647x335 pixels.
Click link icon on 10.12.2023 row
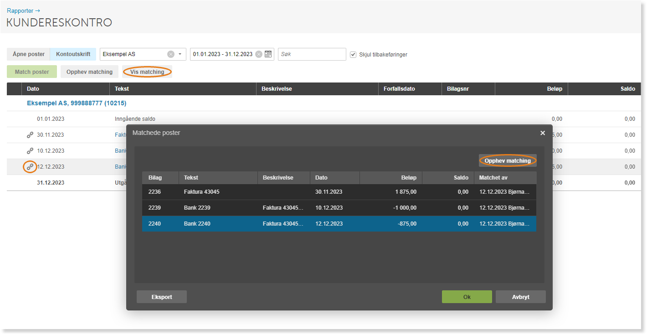point(30,151)
